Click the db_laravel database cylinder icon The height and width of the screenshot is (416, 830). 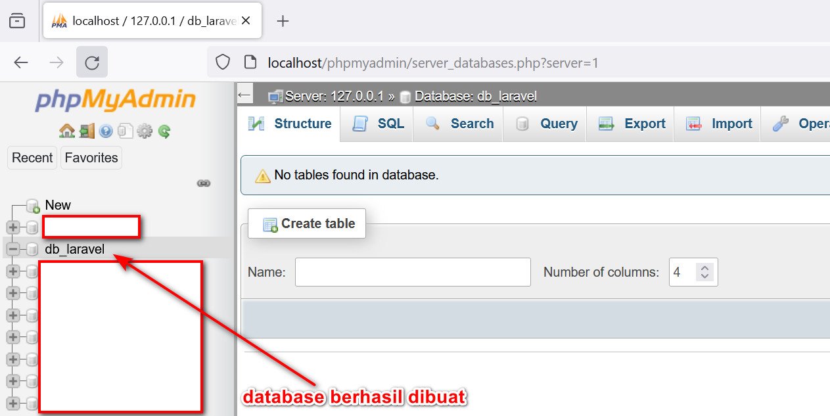coord(32,249)
